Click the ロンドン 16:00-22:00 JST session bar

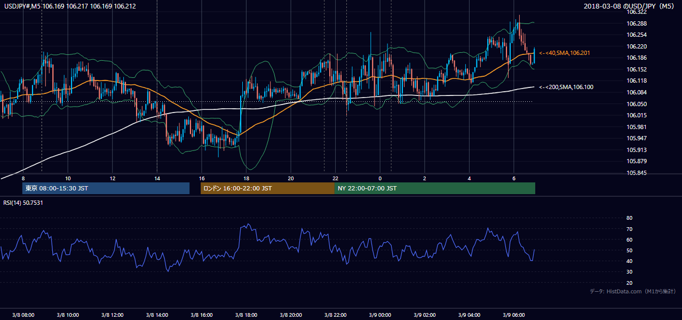(267, 188)
